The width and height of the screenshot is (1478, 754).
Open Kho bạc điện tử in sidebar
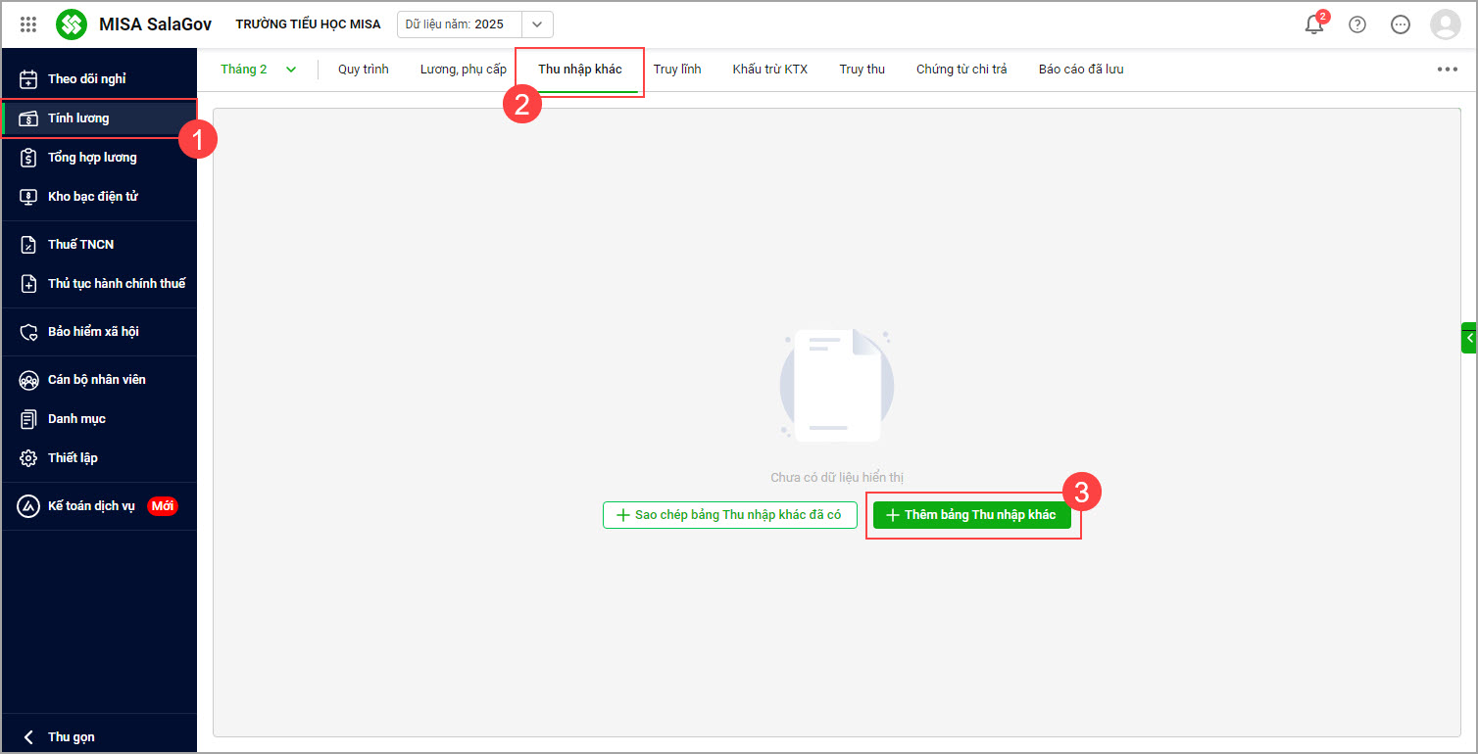pyautogui.click(x=99, y=197)
